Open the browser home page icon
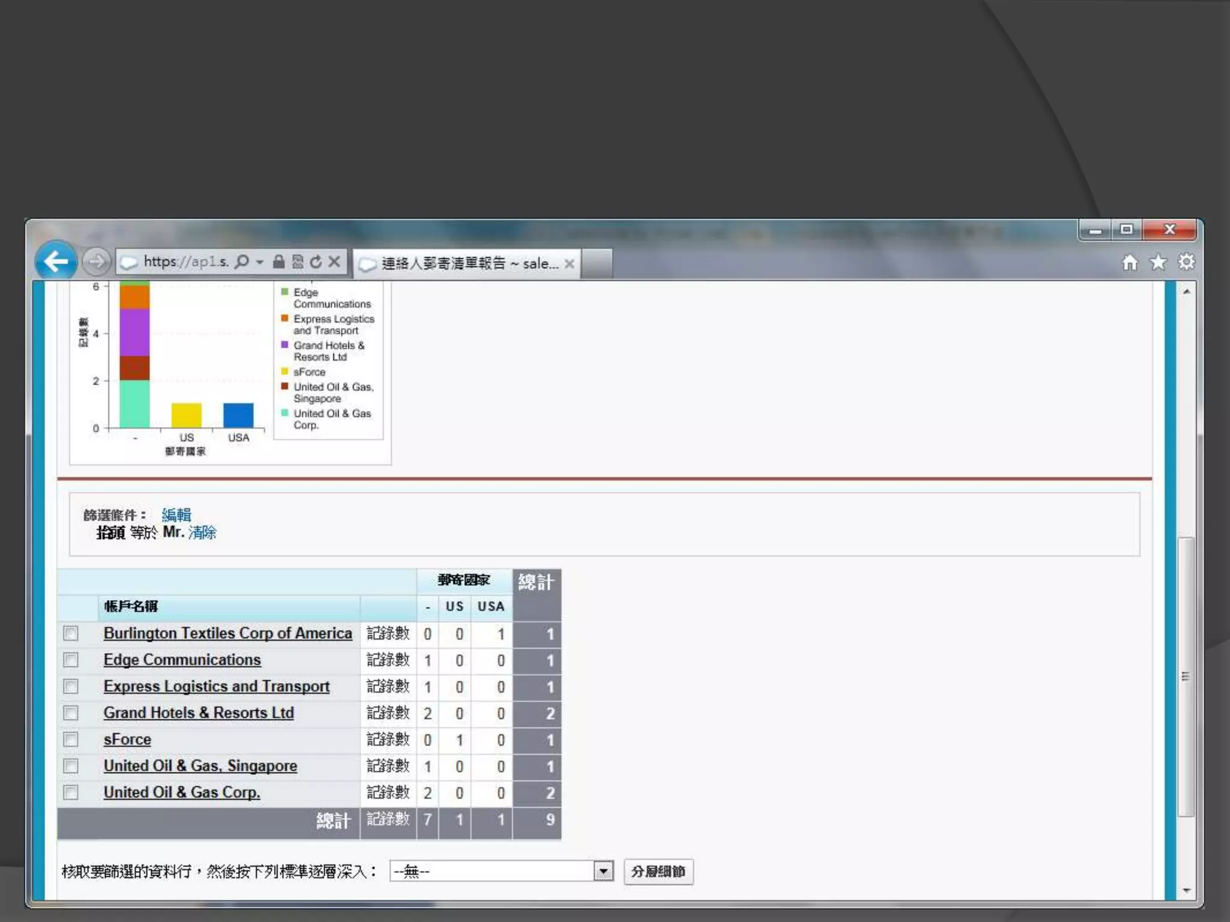 1130,262
